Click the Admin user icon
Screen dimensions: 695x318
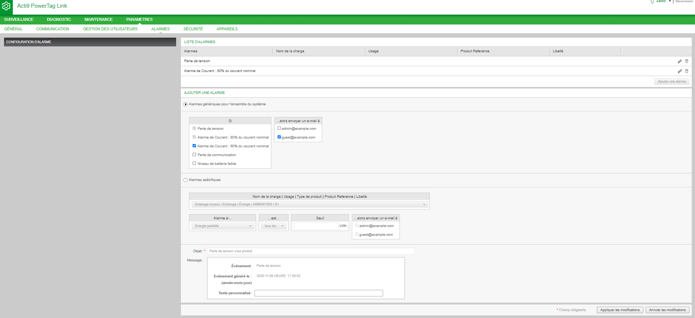(652, 1)
